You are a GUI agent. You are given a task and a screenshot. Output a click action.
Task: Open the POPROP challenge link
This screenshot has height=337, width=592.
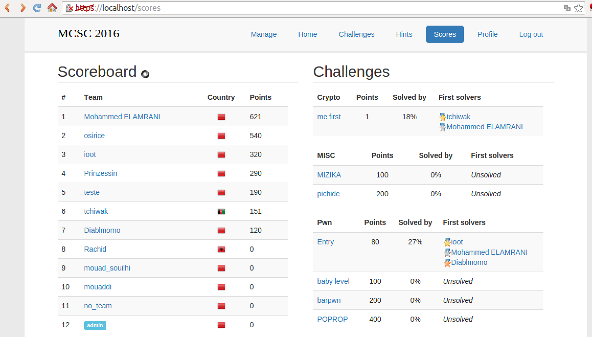pos(332,319)
